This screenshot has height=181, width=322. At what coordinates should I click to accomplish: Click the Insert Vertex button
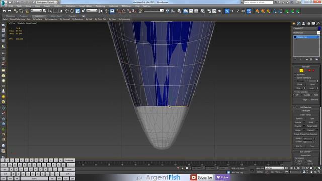(306, 115)
